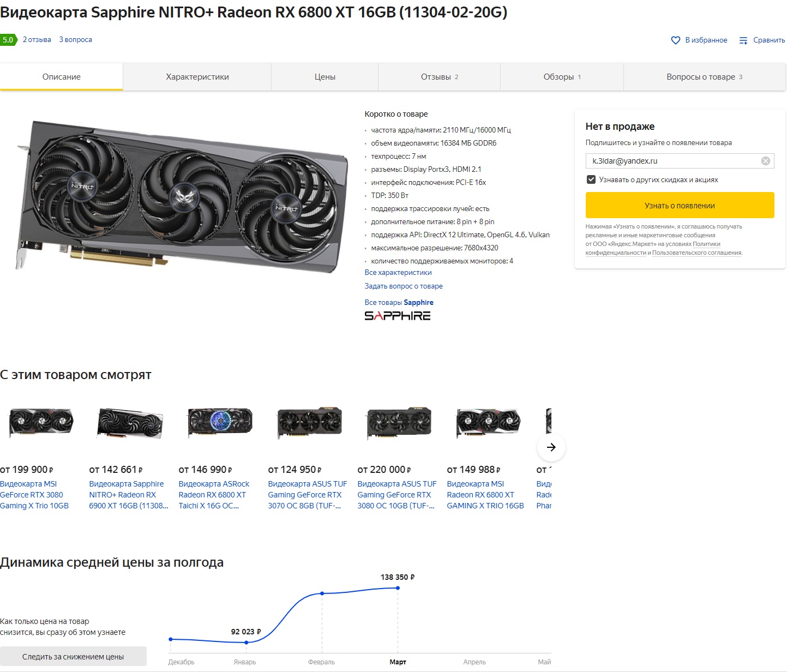The height and width of the screenshot is (672, 787).
Task: Click the 5.0 rating badge
Action: click(9, 40)
